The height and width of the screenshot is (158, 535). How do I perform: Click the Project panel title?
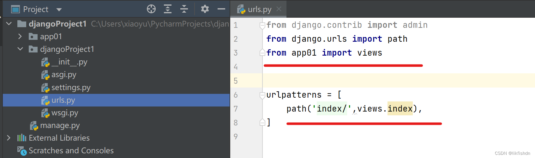click(x=36, y=9)
